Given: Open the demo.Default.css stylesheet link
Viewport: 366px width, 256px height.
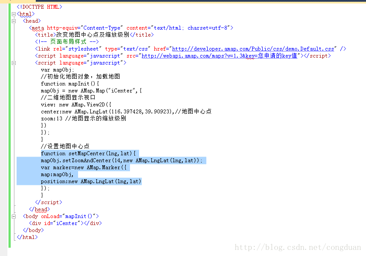Looking at the screenshot, I should [x=253, y=49].
